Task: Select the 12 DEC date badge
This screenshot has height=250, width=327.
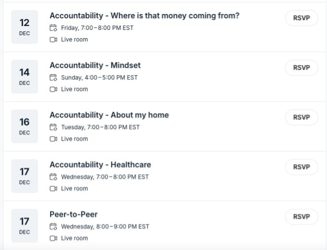Action: (x=25, y=27)
